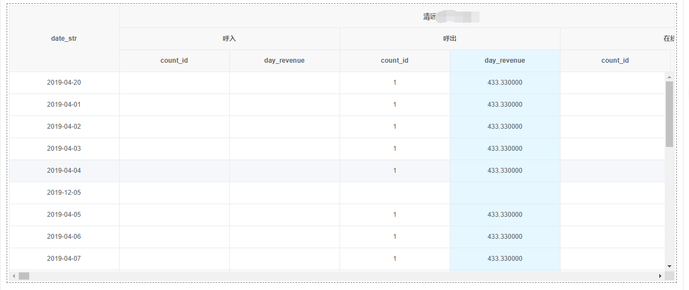Click count value 1 in 2019-04-05 row
The height and width of the screenshot is (290, 689).
[395, 215]
